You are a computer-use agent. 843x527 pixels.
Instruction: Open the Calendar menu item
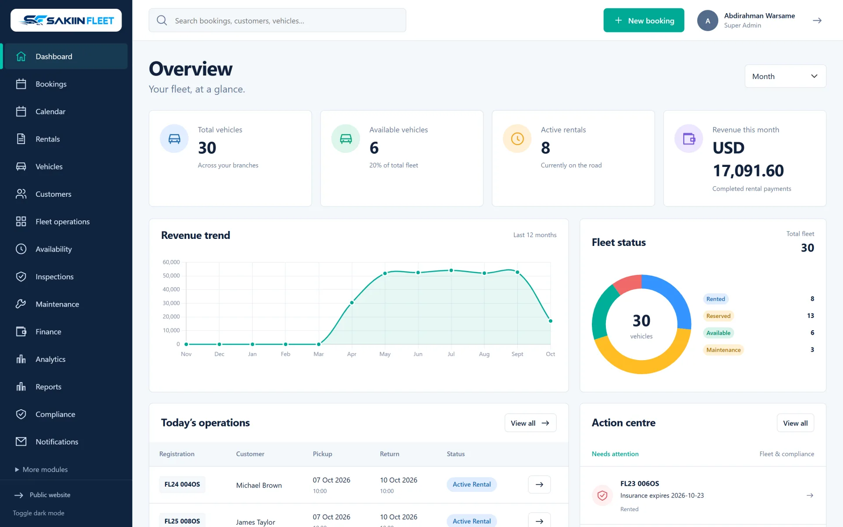66,112
